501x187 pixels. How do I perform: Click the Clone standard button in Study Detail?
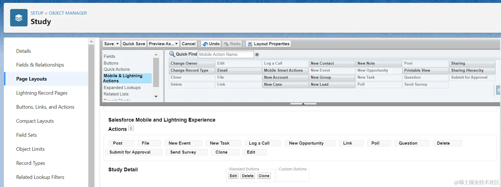pos(264,176)
